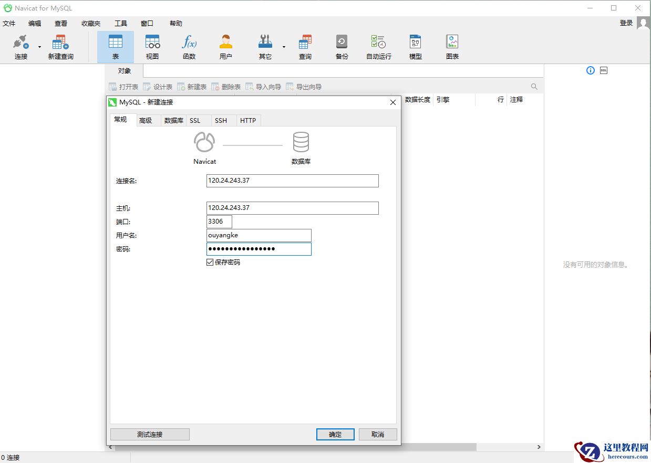Click the User (用户) icon
Image resolution: width=651 pixels, height=463 pixels.
(226, 46)
